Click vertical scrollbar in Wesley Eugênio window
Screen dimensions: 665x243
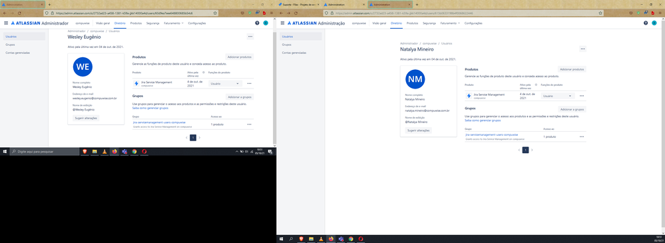[x=274, y=87]
